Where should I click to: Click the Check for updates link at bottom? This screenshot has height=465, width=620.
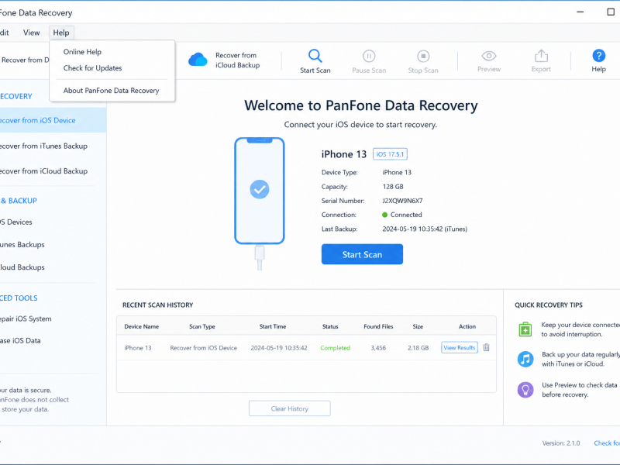click(x=607, y=443)
